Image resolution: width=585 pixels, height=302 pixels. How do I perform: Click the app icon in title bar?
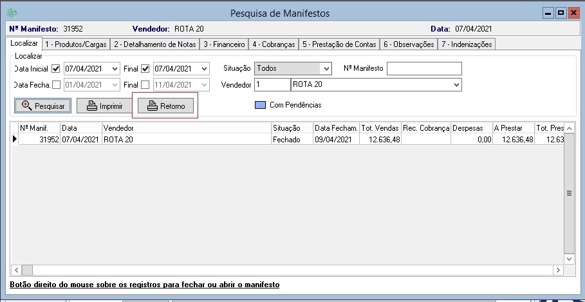coord(11,14)
